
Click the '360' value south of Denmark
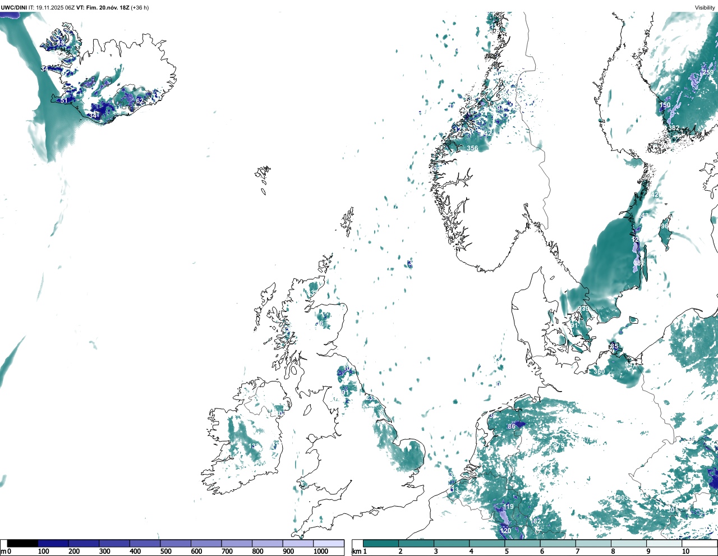point(600,372)
